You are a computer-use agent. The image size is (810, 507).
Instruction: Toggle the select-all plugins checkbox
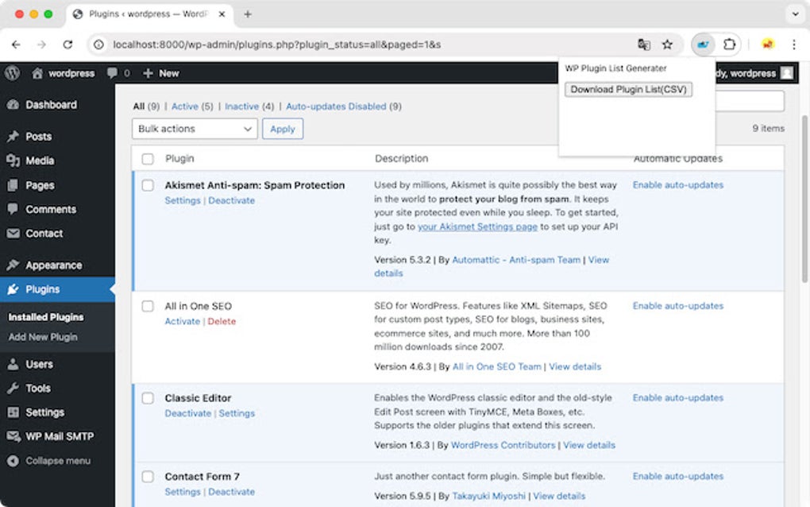(148, 158)
